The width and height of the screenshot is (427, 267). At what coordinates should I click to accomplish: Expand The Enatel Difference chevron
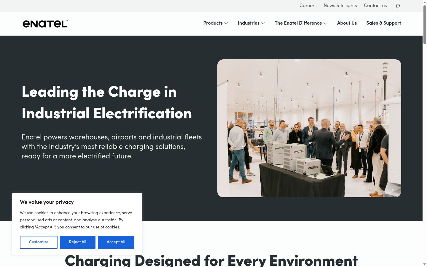tap(325, 23)
